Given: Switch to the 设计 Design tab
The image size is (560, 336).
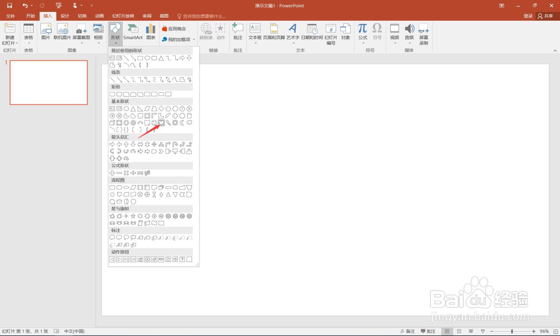Looking at the screenshot, I should pyautogui.click(x=65, y=16).
